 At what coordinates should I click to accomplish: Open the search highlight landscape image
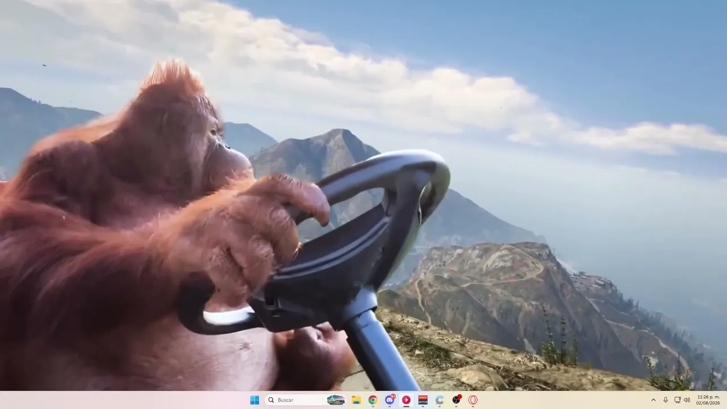tap(336, 400)
